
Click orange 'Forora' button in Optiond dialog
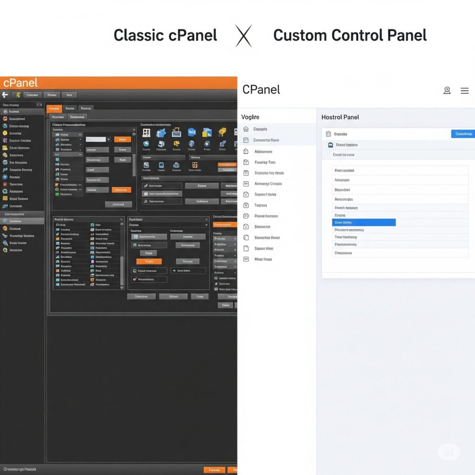pyautogui.click(x=149, y=262)
